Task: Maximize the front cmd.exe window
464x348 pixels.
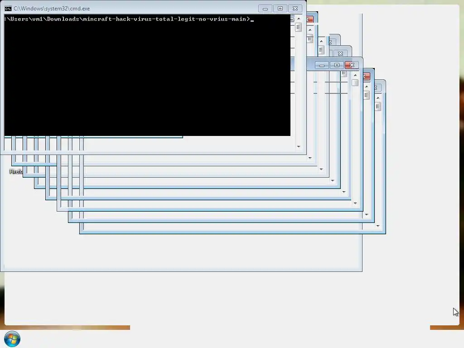Action: coord(280,9)
